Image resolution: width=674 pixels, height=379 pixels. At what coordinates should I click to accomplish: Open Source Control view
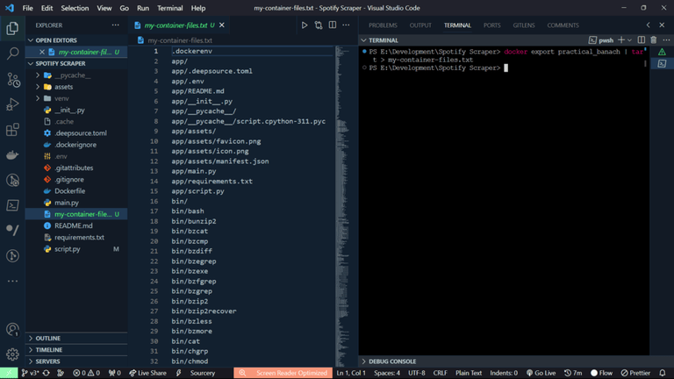[x=12, y=80]
